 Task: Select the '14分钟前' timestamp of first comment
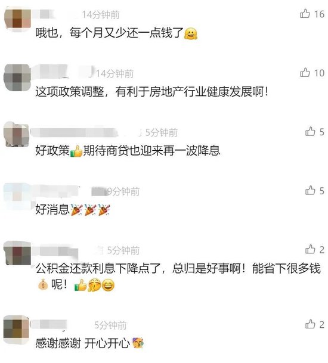coord(101,15)
